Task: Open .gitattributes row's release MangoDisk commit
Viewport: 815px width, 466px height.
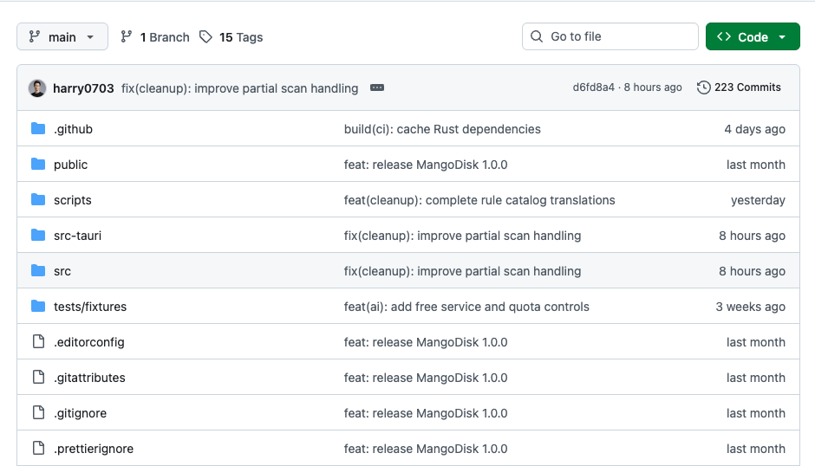Action: 426,378
